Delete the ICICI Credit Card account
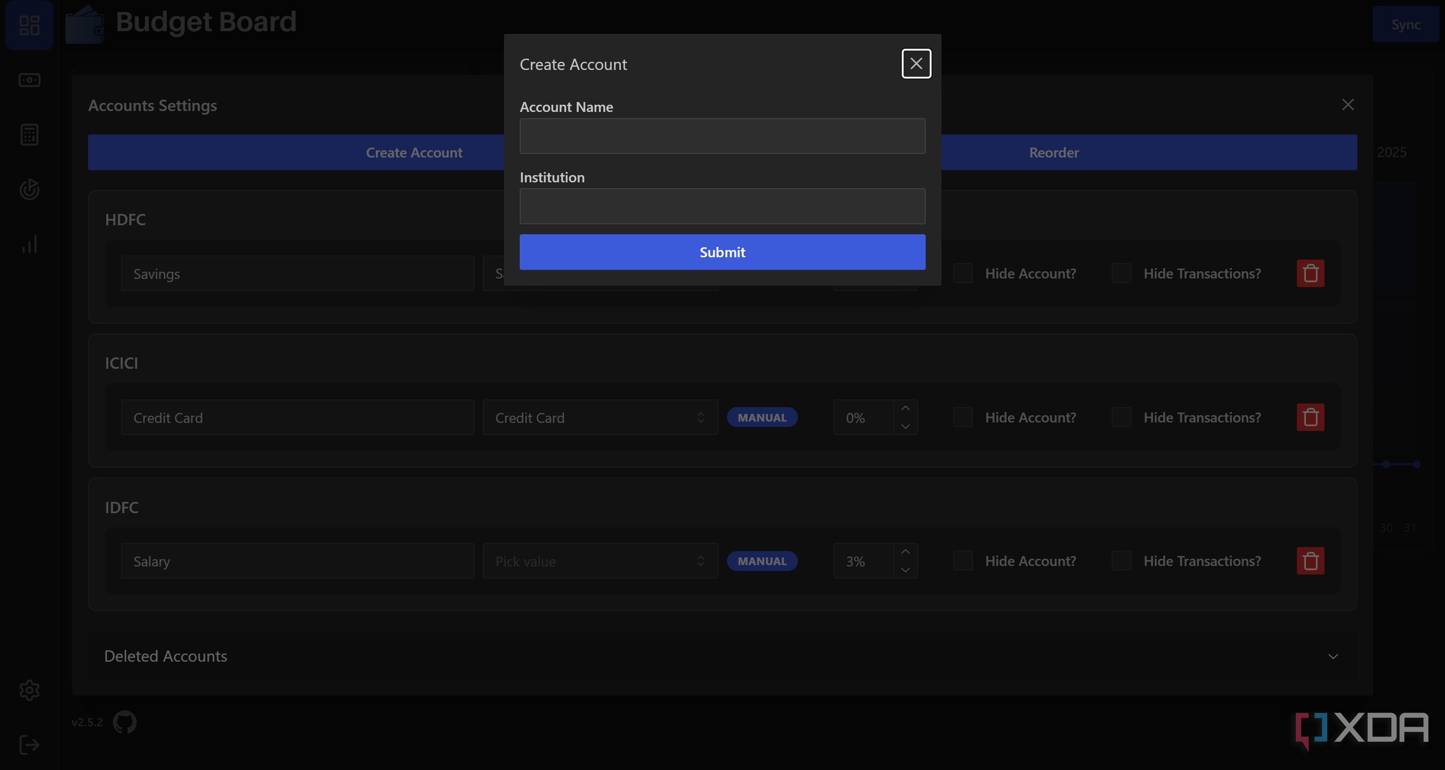1445x770 pixels. click(x=1310, y=417)
